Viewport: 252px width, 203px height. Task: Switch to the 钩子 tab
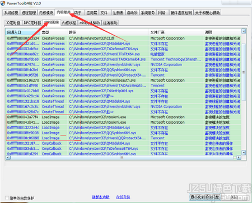[78, 13]
